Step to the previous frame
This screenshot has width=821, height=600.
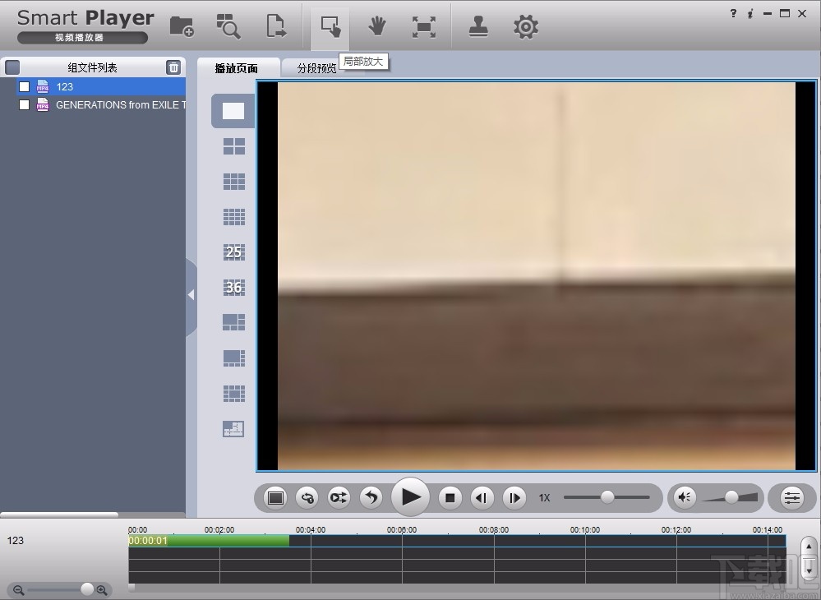[482, 497]
